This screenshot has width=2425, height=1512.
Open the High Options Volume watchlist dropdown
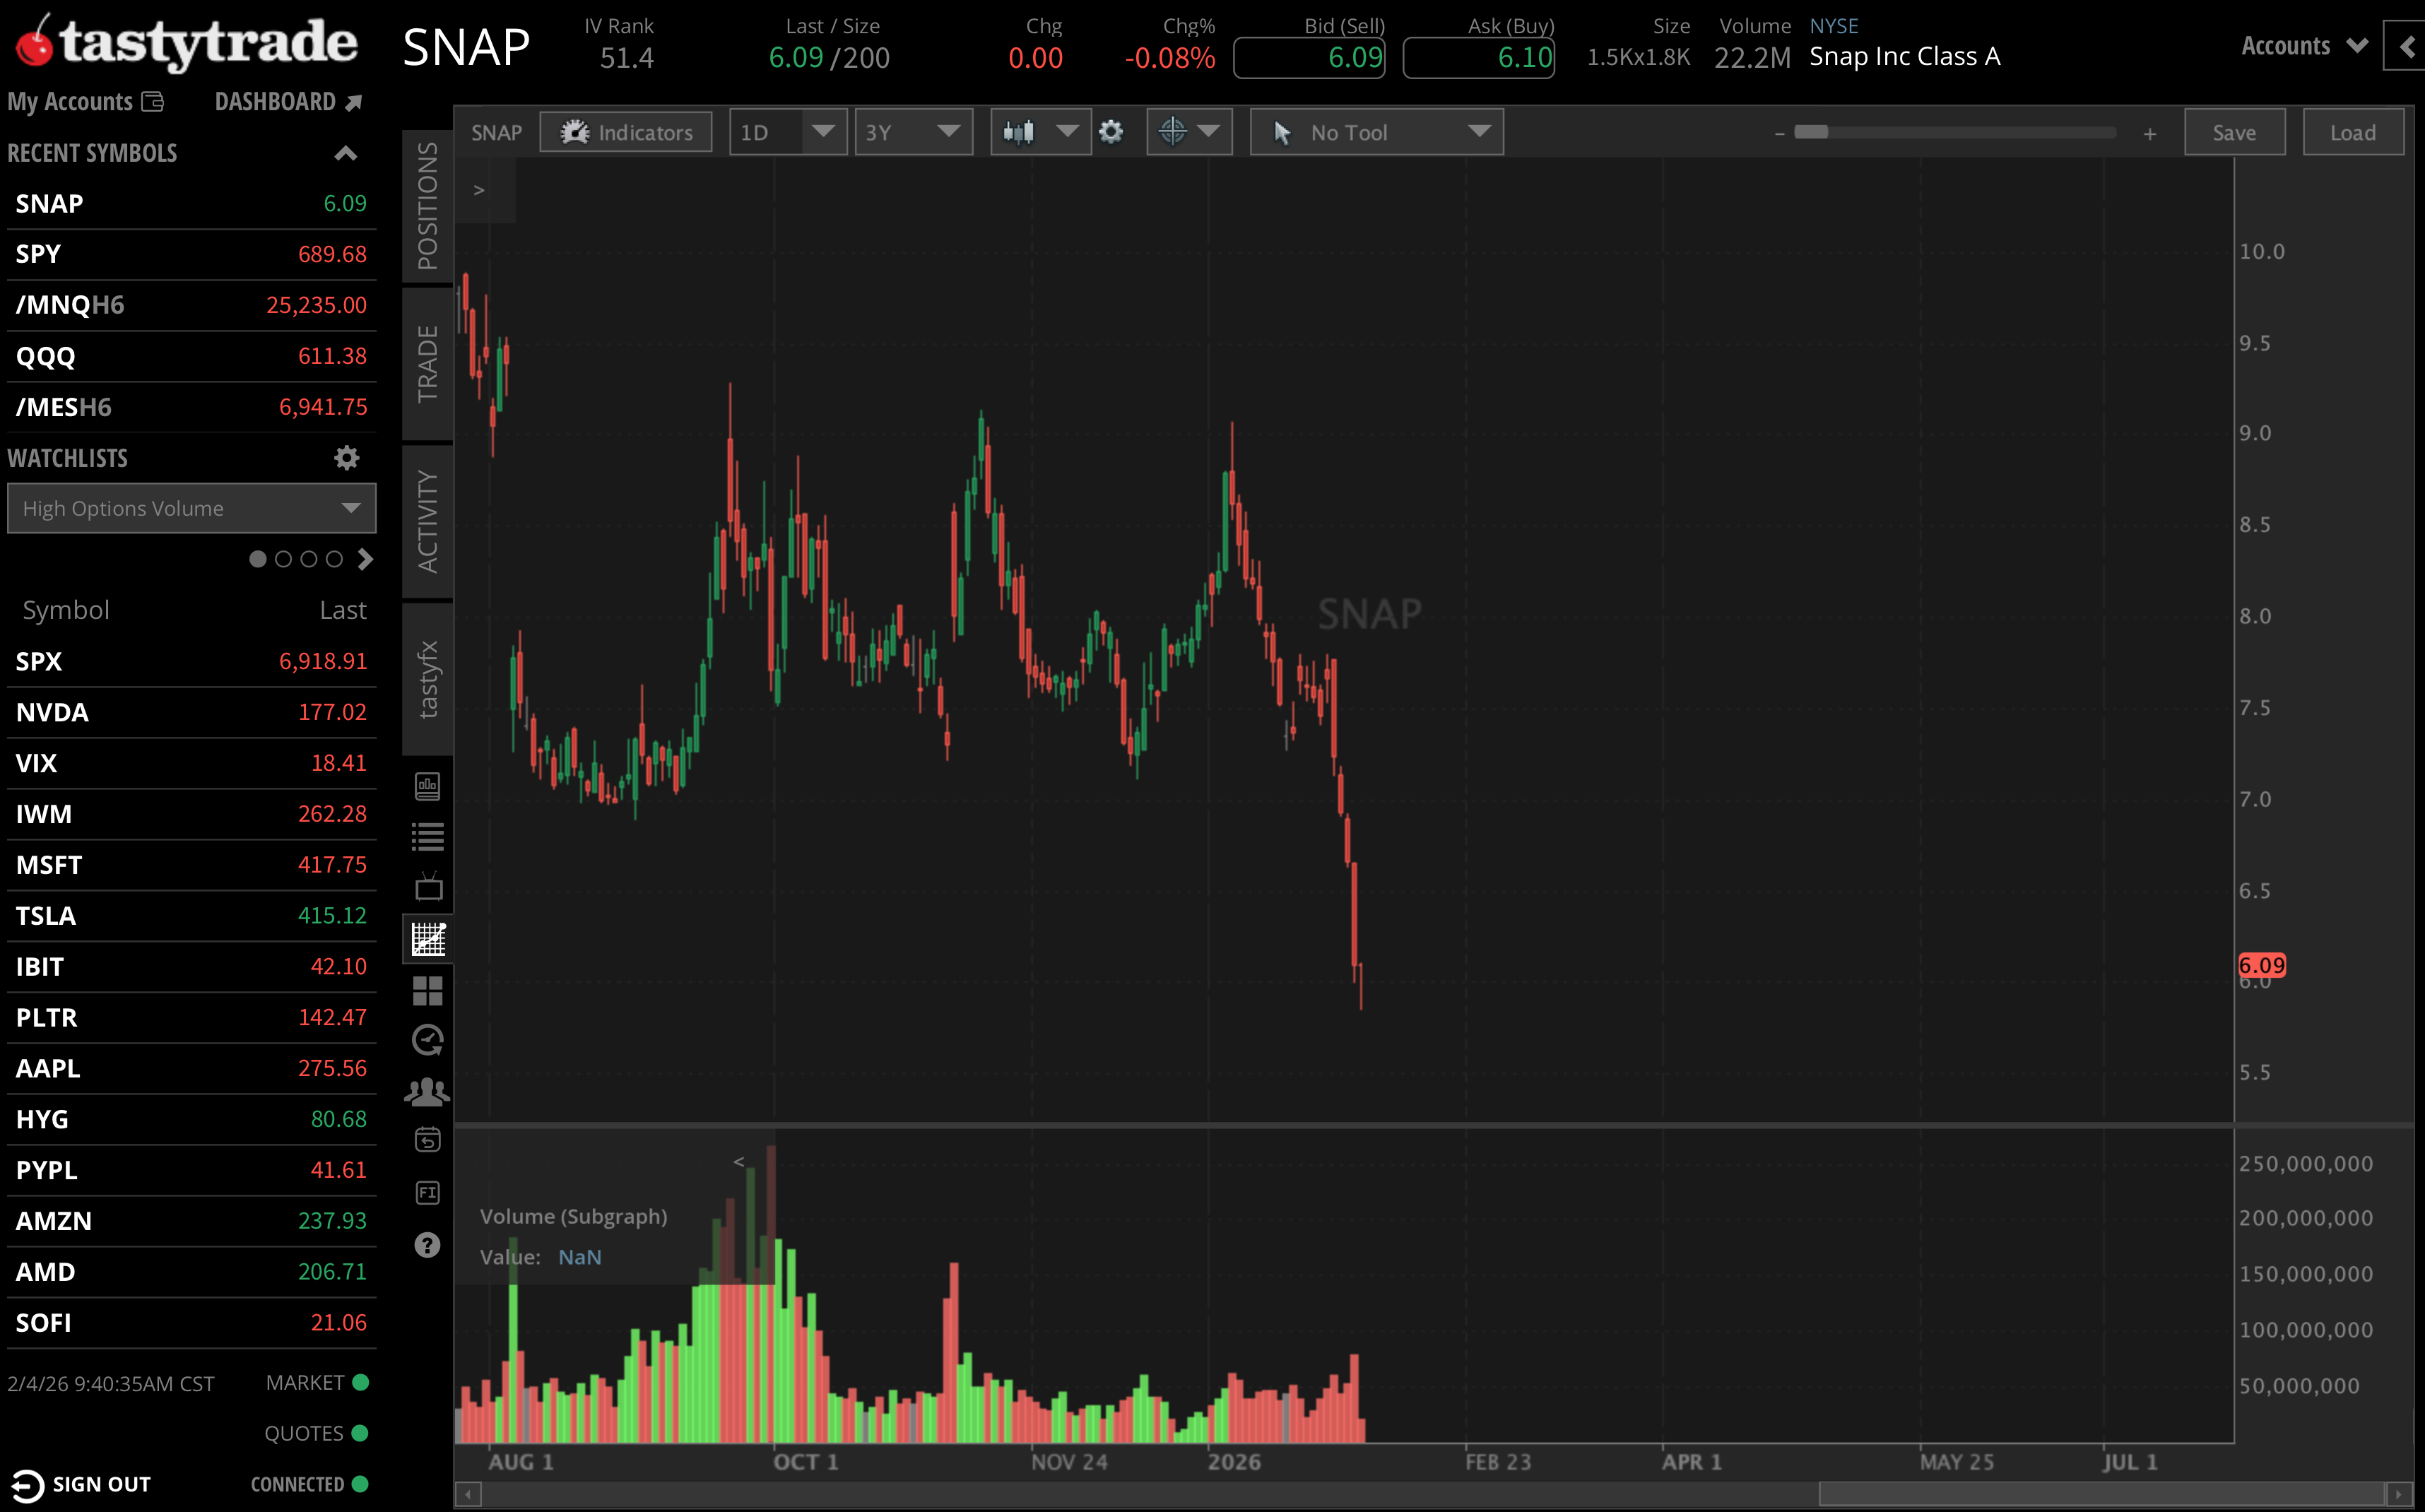(191, 508)
